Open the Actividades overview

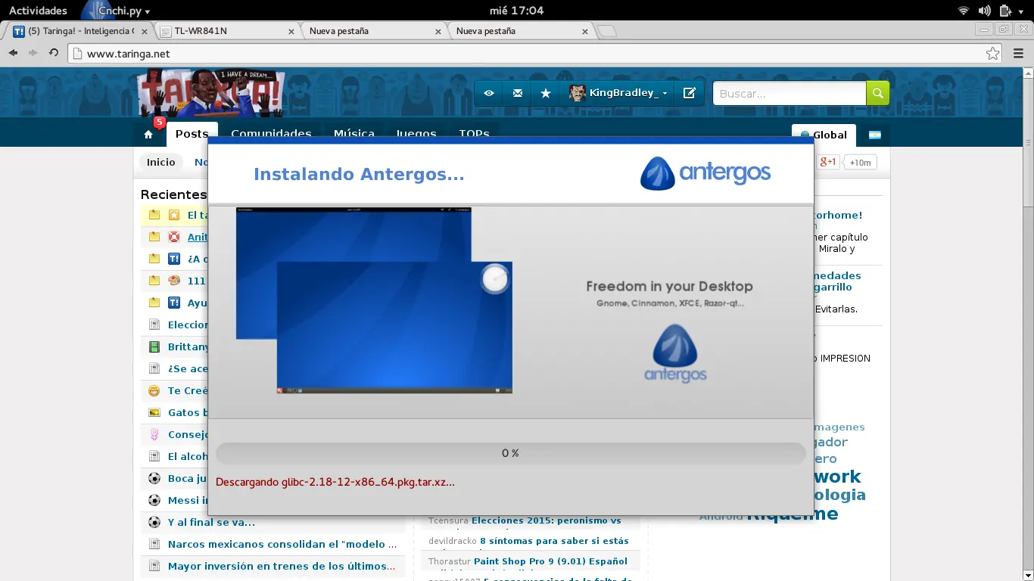[x=38, y=11]
